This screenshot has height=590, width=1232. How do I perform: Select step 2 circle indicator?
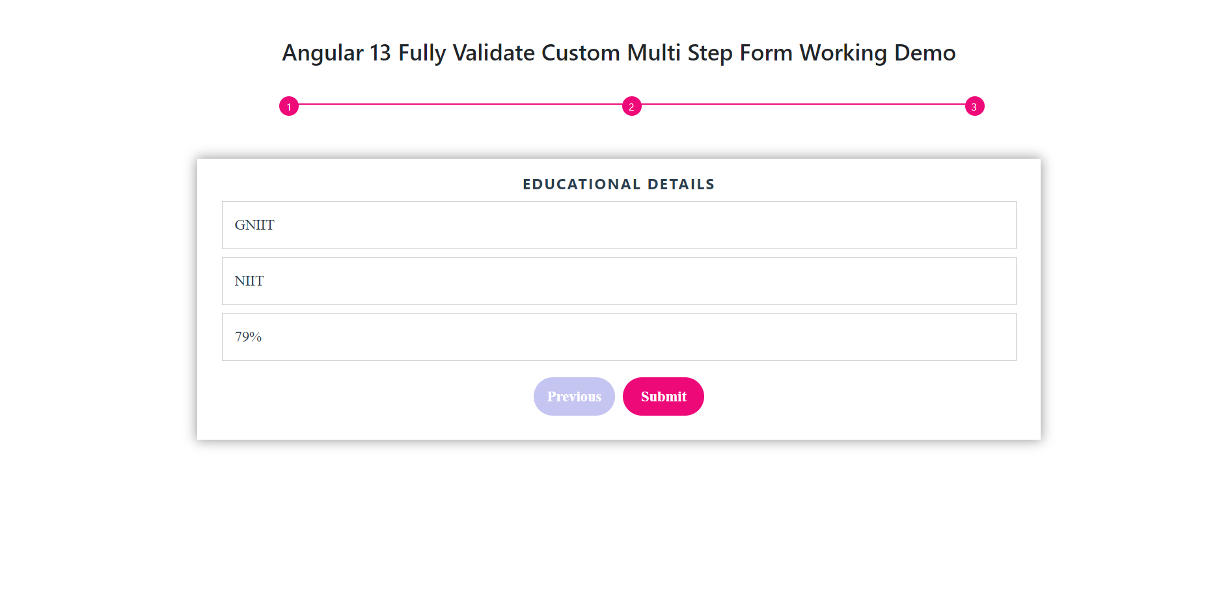(x=631, y=106)
